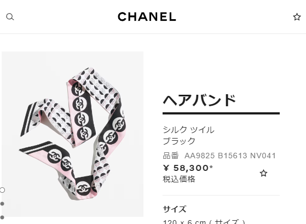Select the first hollow image carousel dot

[x=2, y=190]
